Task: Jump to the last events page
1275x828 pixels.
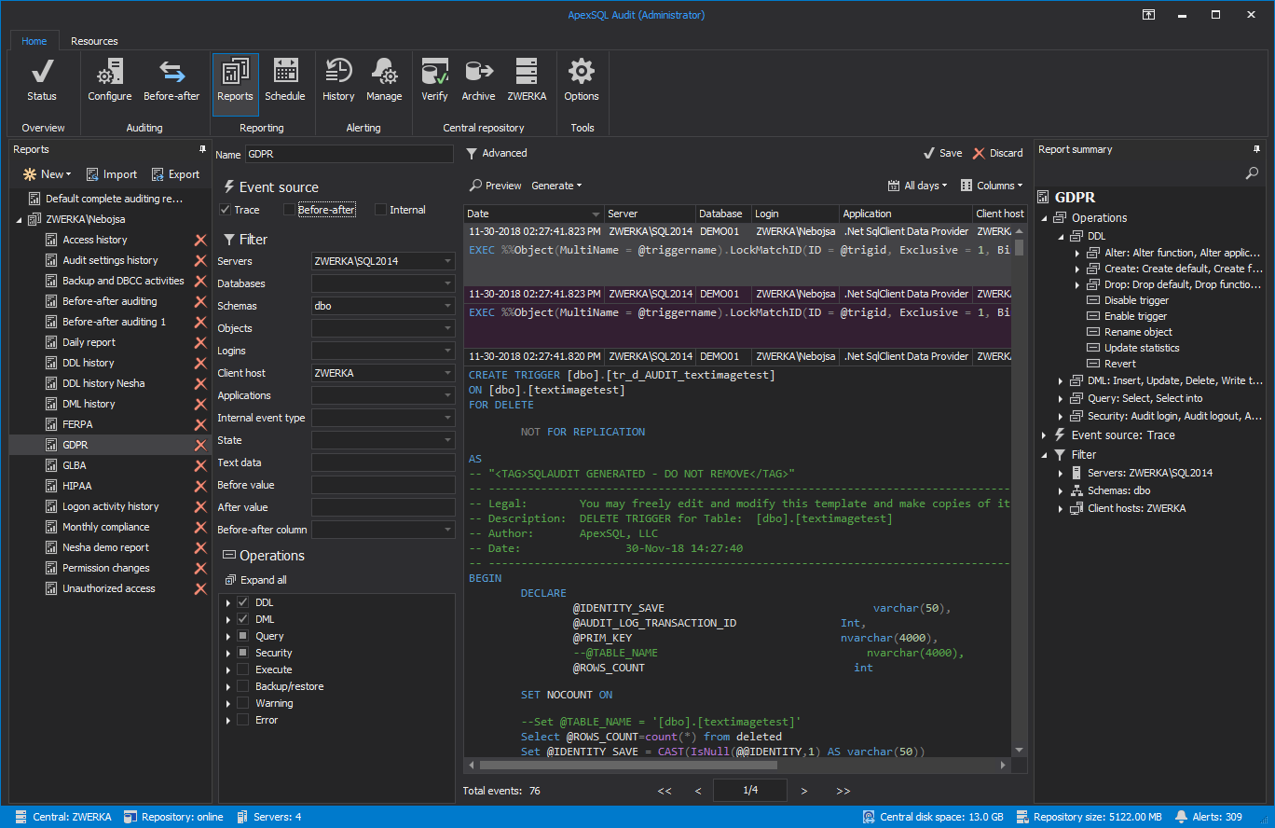Action: 843,791
